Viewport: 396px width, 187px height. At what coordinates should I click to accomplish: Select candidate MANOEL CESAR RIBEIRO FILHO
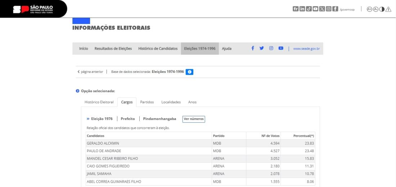tap(112, 159)
